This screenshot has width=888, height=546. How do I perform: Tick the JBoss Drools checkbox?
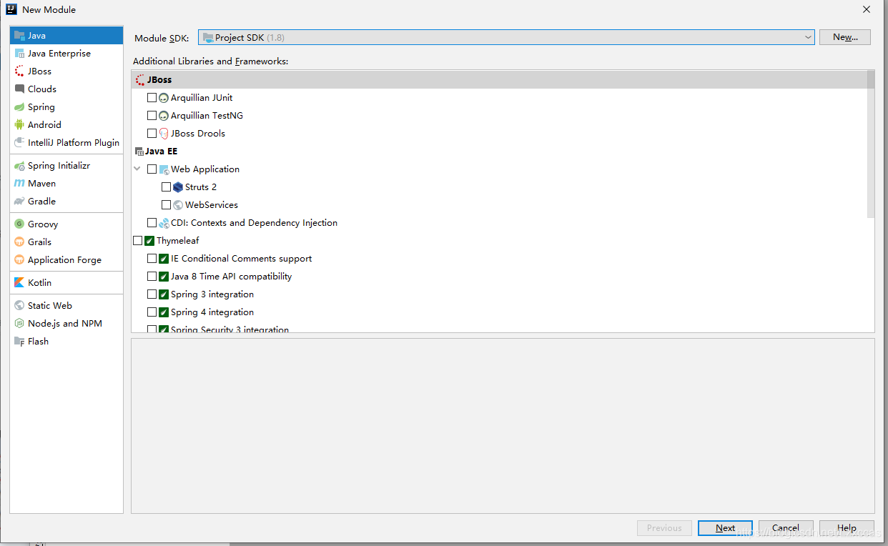(x=152, y=133)
